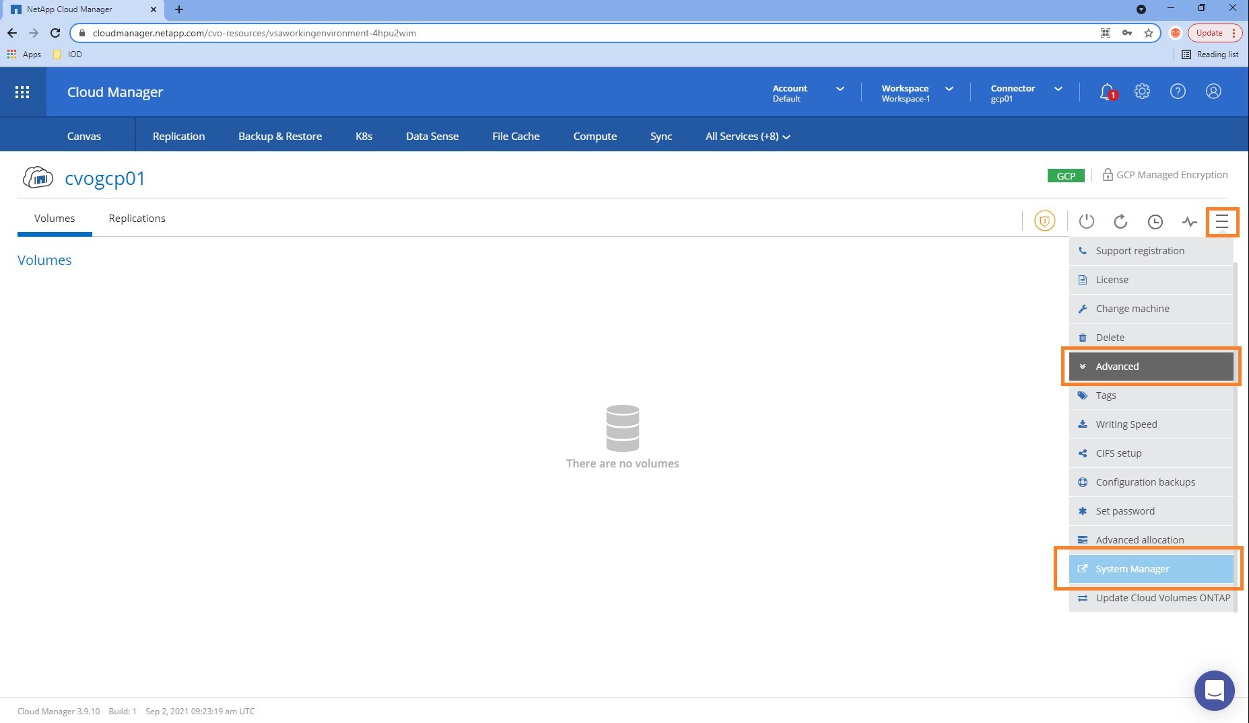The width and height of the screenshot is (1249, 723).
Task: Select System Manager menu entry
Action: click(x=1151, y=569)
